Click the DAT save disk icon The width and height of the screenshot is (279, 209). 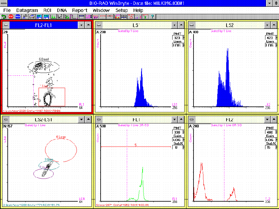pyautogui.click(x=39, y=16)
